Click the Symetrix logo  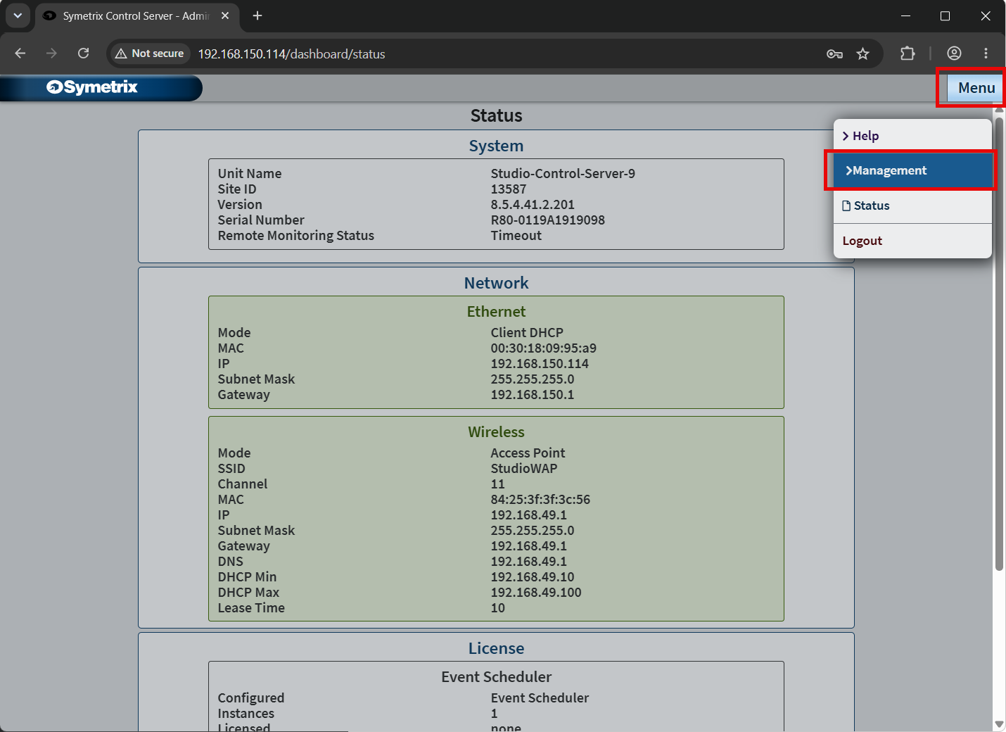(92, 87)
